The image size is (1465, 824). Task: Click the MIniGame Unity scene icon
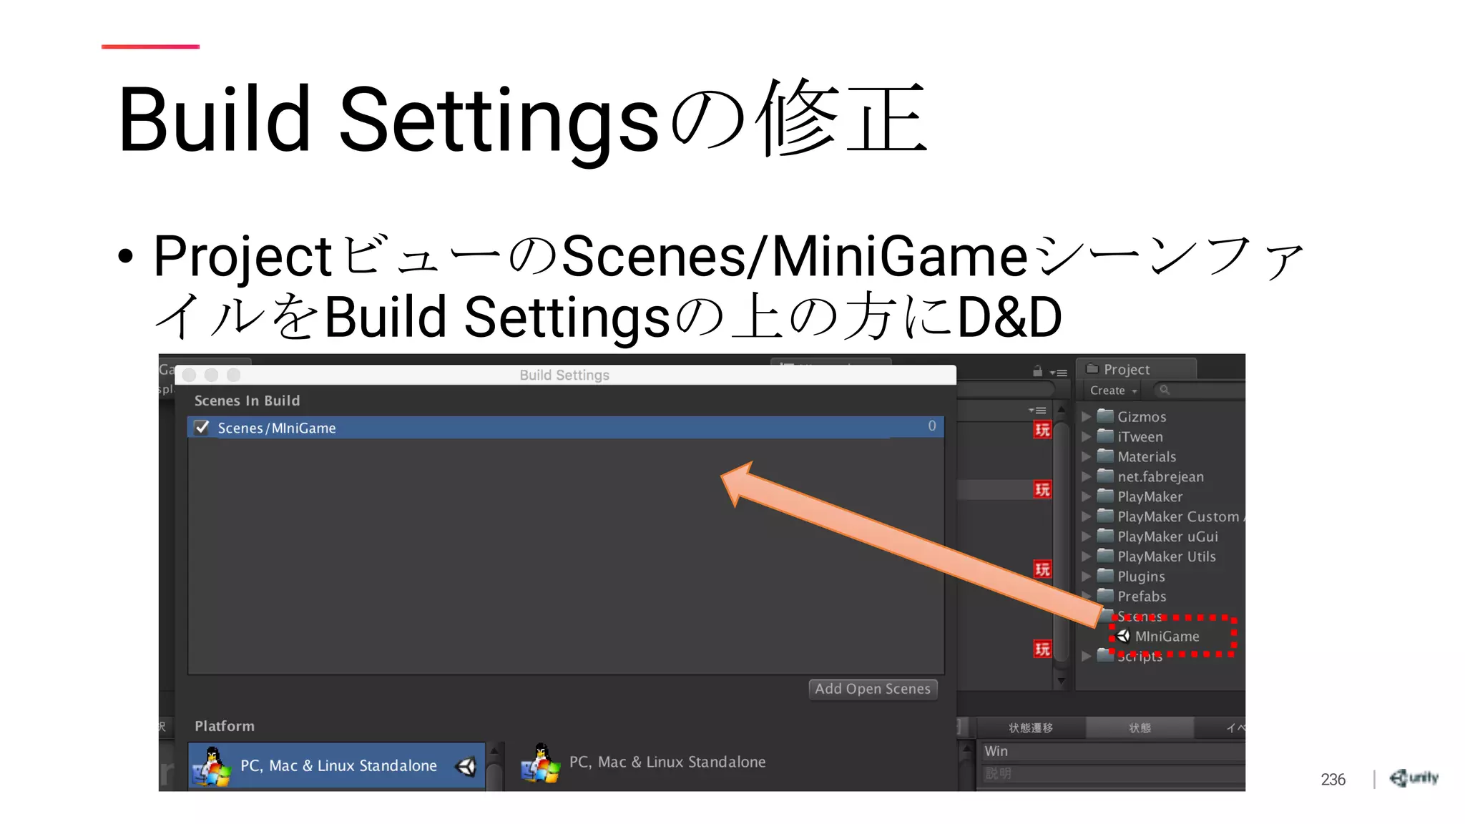coord(1124,636)
